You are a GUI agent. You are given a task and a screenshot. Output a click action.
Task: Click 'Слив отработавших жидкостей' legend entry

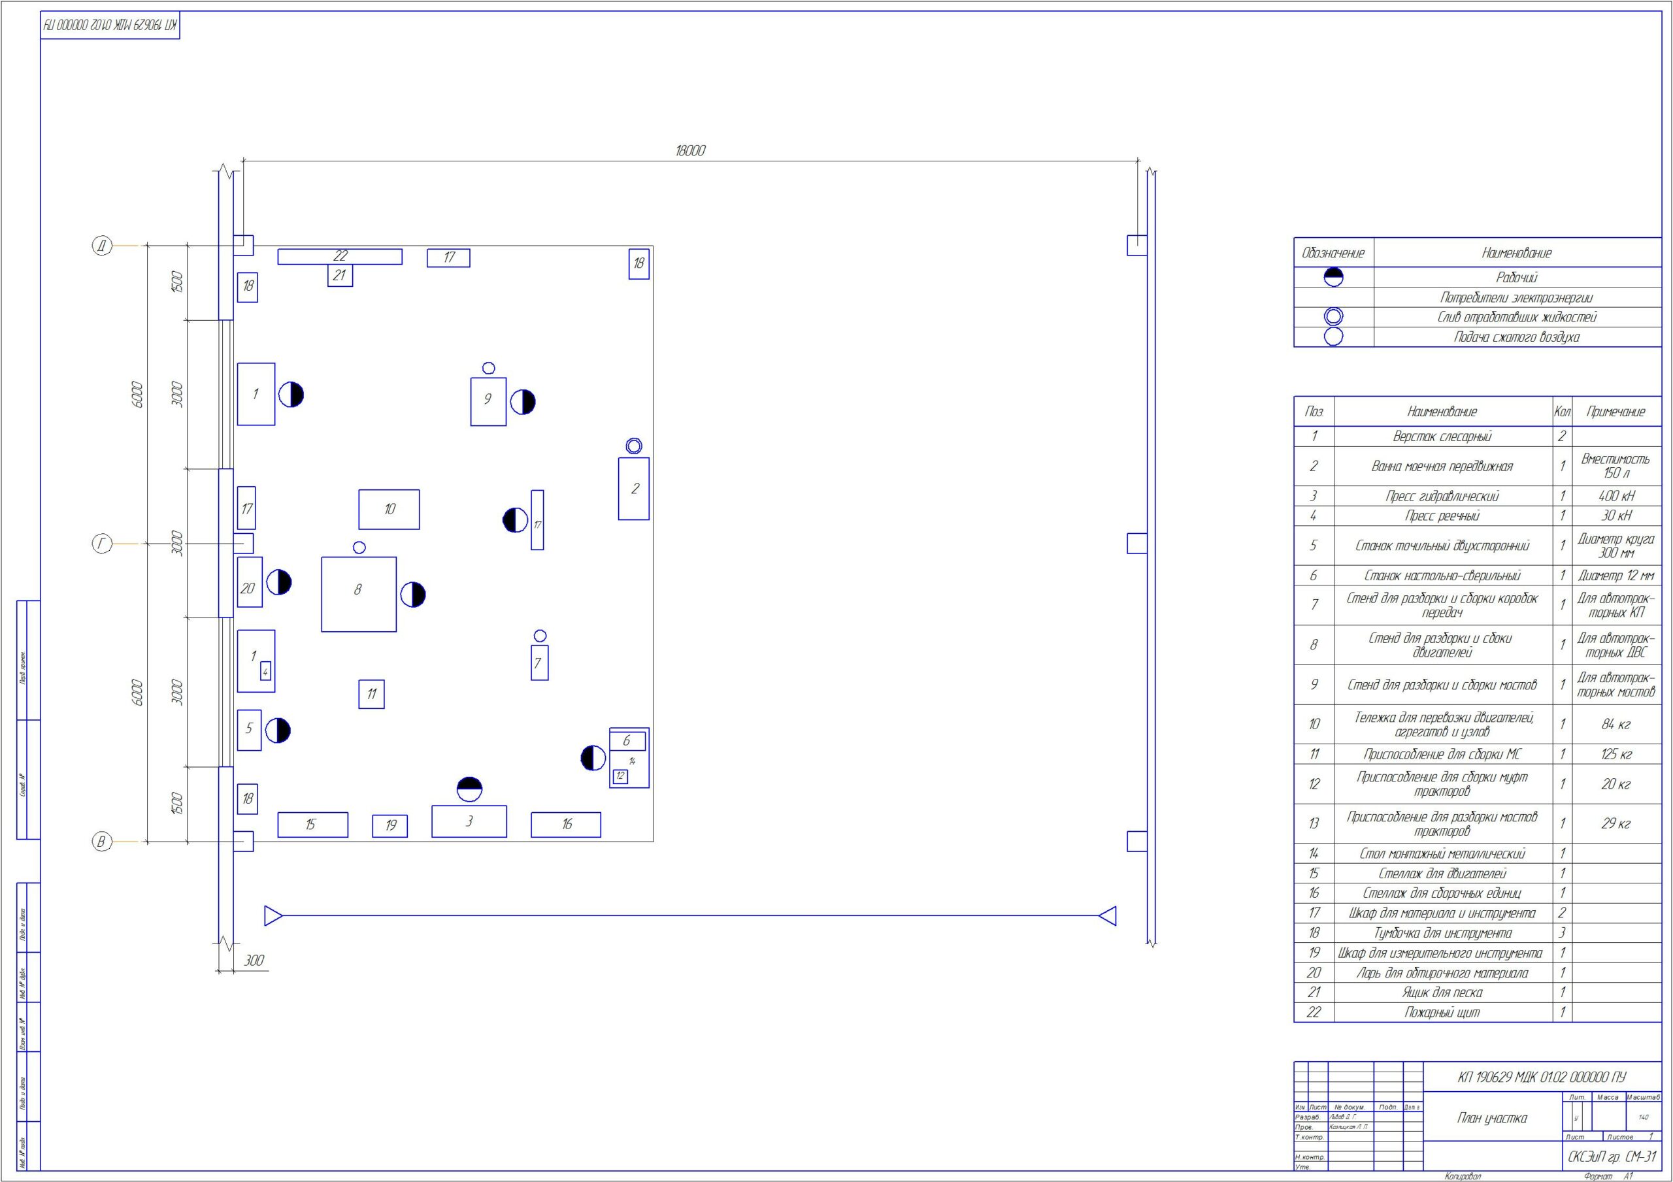(x=1517, y=317)
